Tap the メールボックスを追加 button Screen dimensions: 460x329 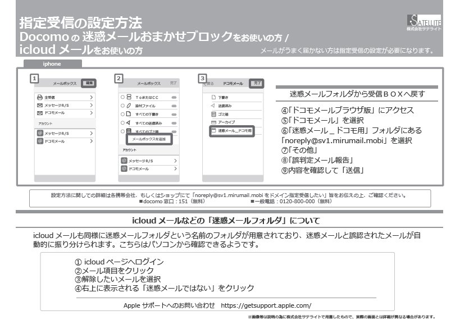click(x=149, y=139)
